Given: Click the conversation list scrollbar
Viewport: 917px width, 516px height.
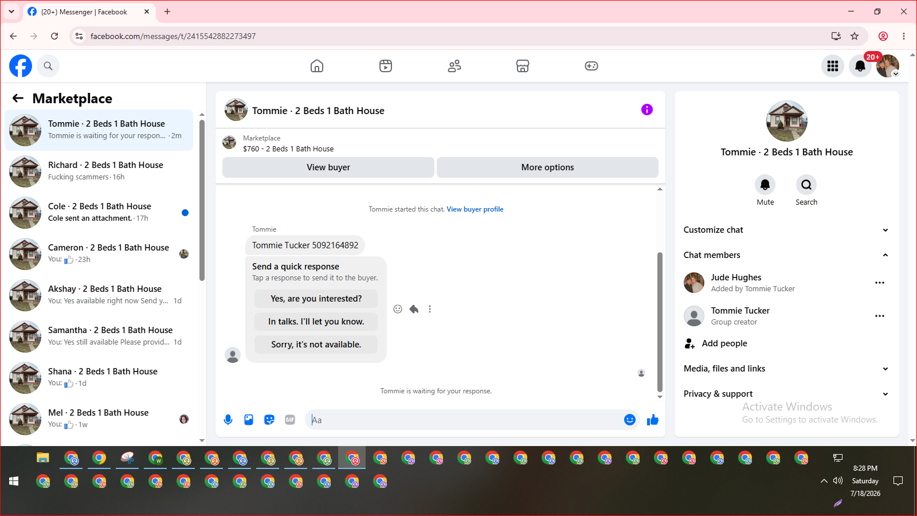Looking at the screenshot, I should [202, 201].
